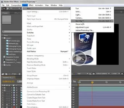Screen dimensions: 124x108
Task: Open the 1 View layout dropdown
Action: click(115, 74)
